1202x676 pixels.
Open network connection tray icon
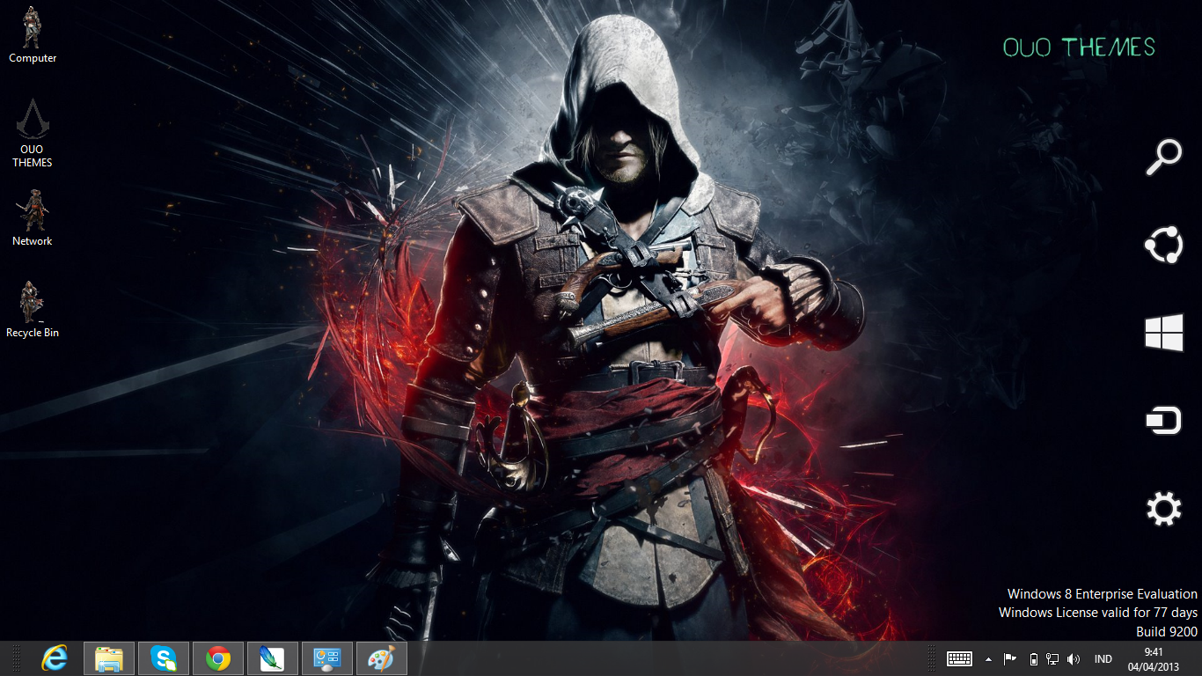(1052, 659)
